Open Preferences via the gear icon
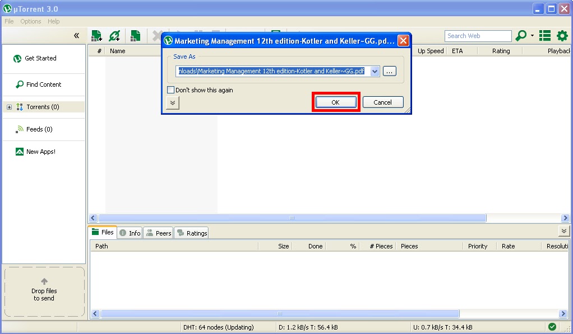Viewport: 573px width, 334px height. point(562,36)
